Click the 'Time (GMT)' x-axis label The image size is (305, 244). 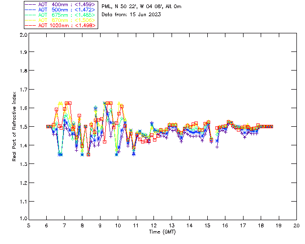(163, 231)
